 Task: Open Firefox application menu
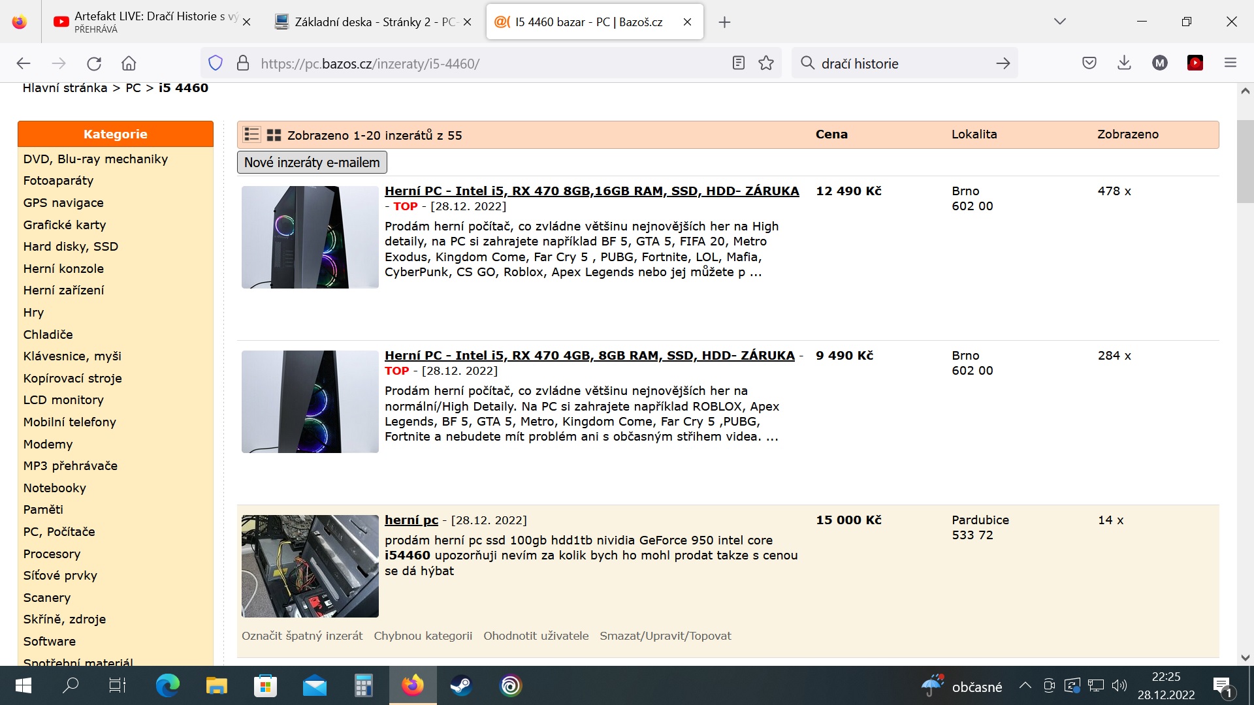[1230, 63]
